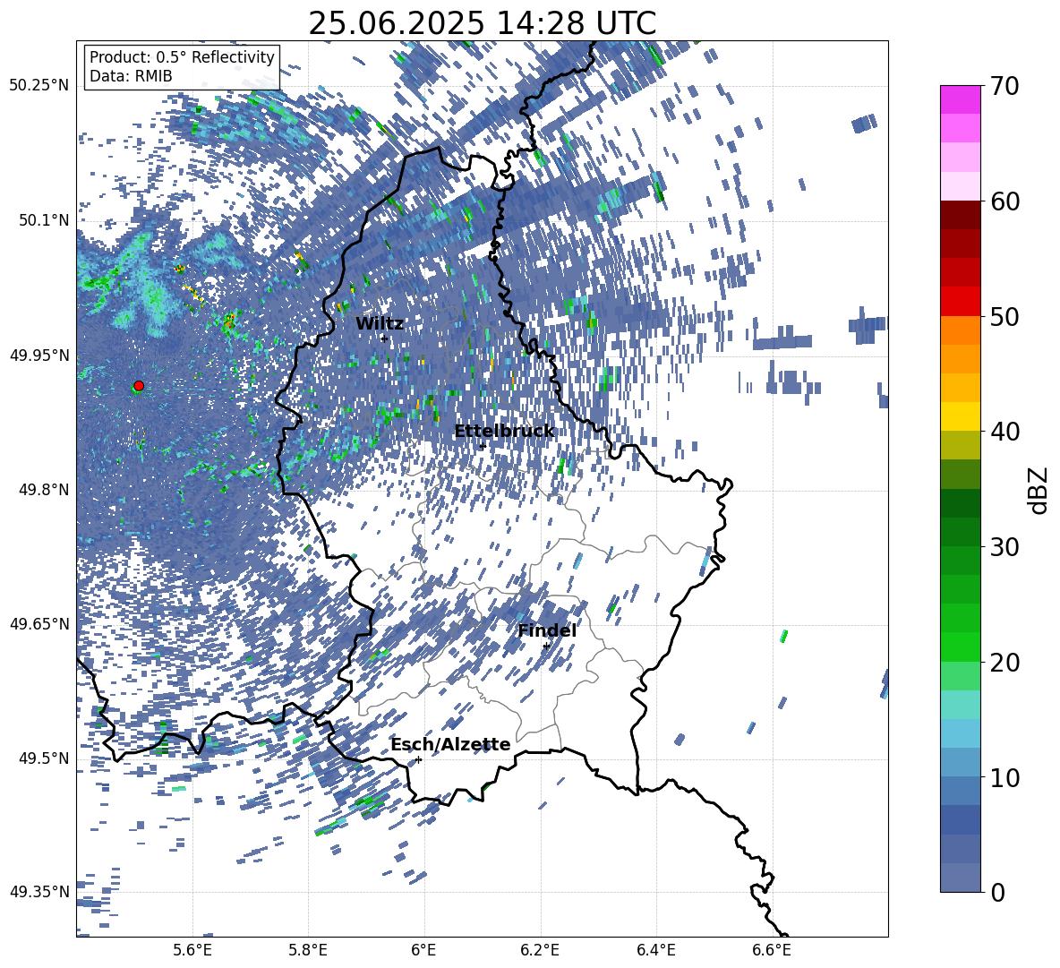Viewport: 1060px width, 968px height.
Task: Click the Findel station label
Action: click(x=547, y=630)
